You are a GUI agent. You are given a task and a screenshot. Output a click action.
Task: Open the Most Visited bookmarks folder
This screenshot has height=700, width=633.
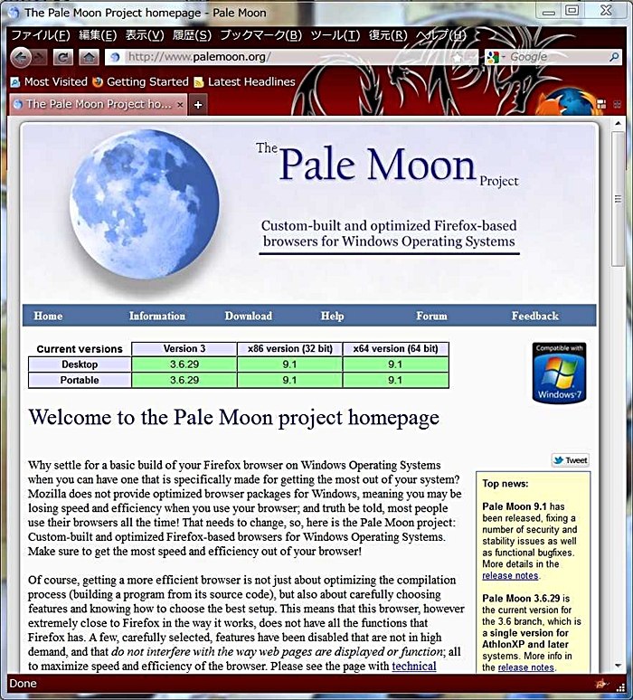[49, 81]
